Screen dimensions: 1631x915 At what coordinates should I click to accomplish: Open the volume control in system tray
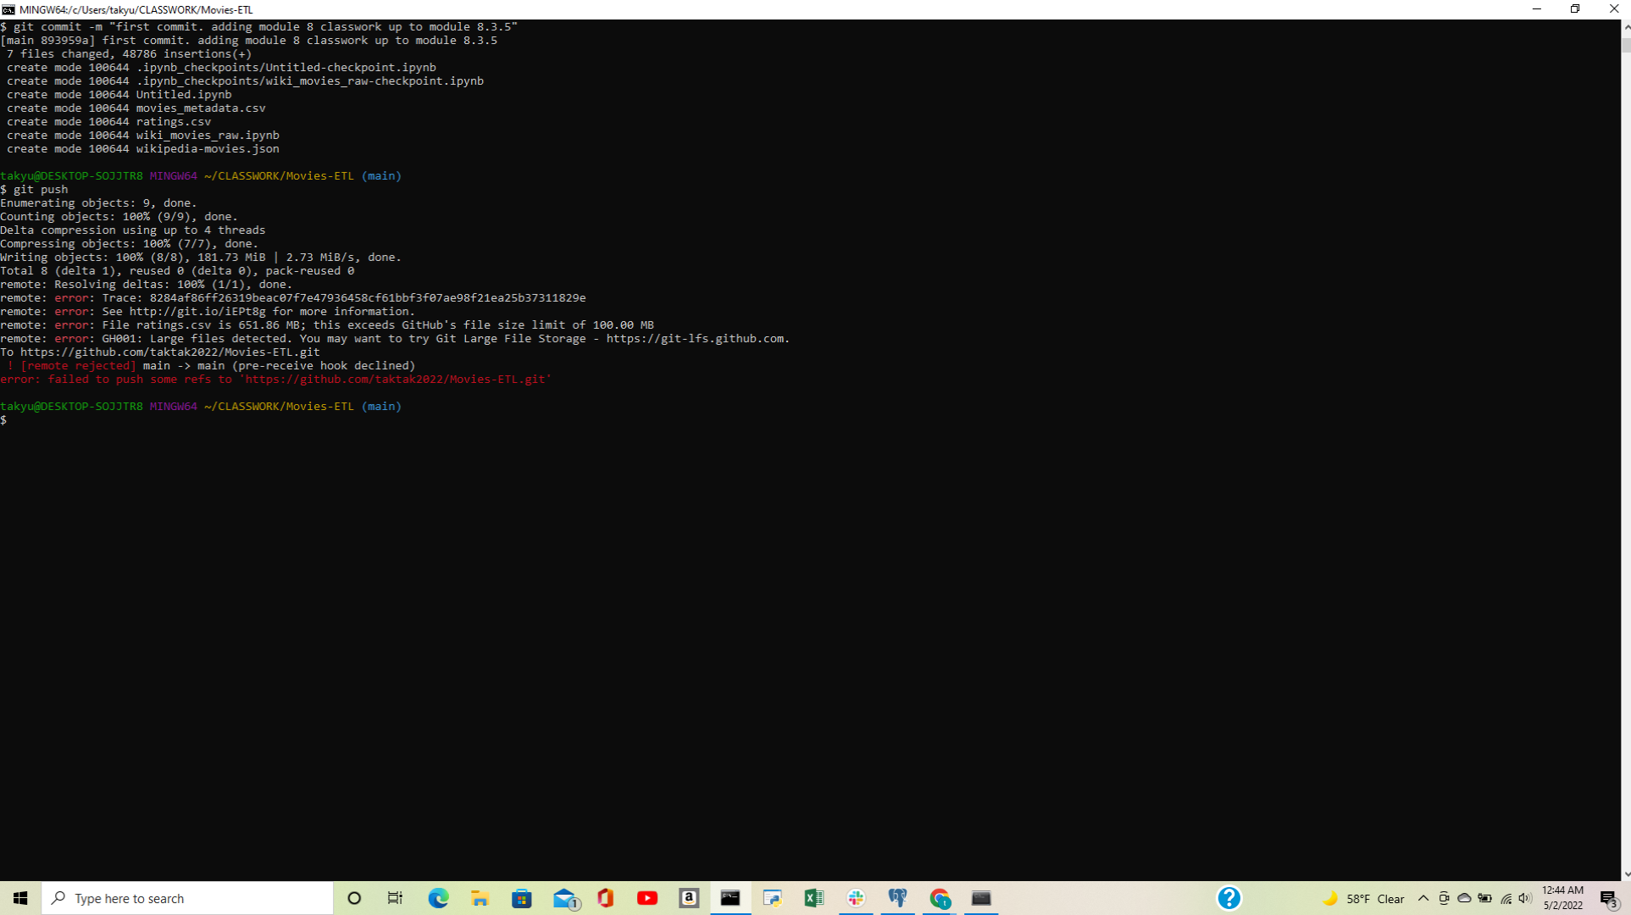1525,898
